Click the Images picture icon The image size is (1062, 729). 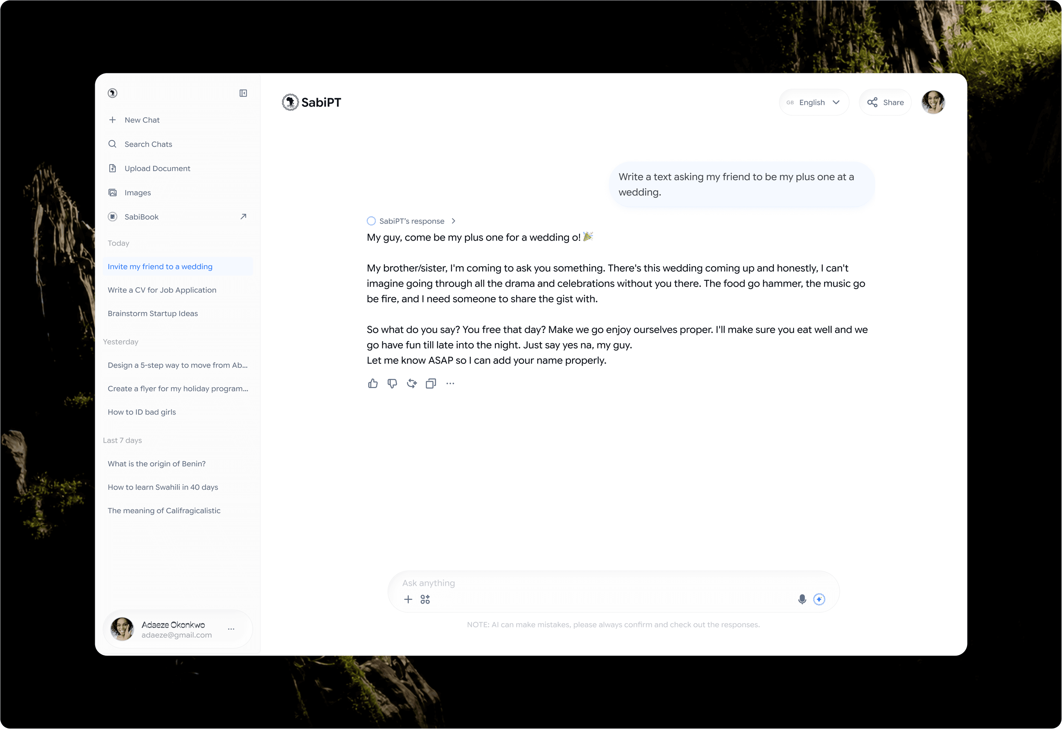[x=112, y=193]
